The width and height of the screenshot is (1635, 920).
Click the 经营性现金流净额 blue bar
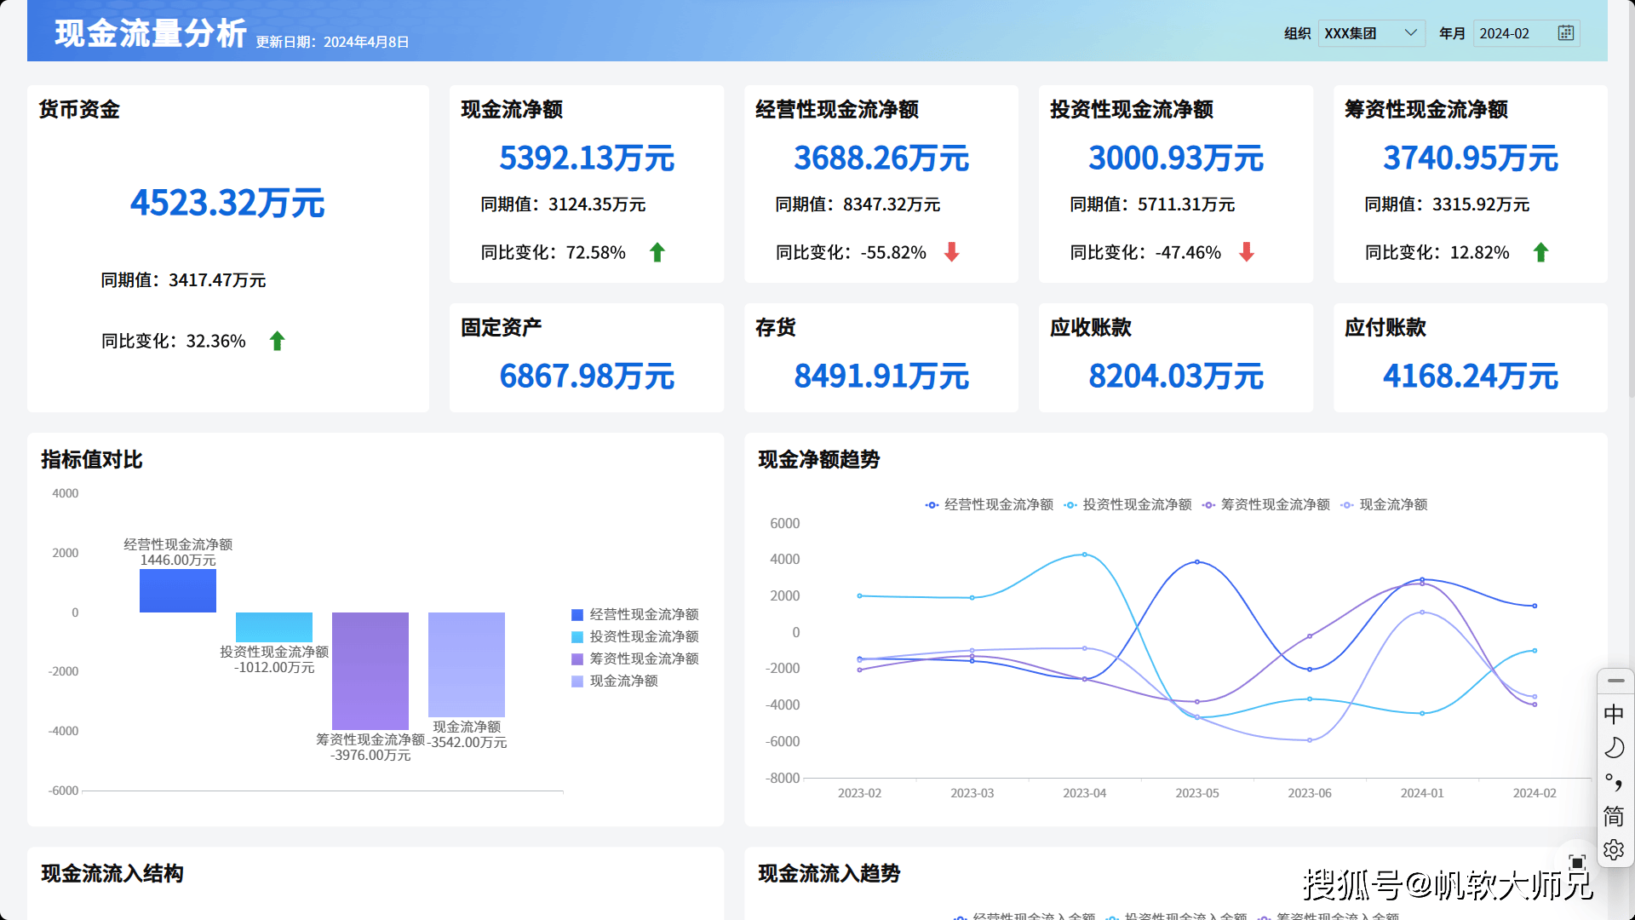coord(178,591)
